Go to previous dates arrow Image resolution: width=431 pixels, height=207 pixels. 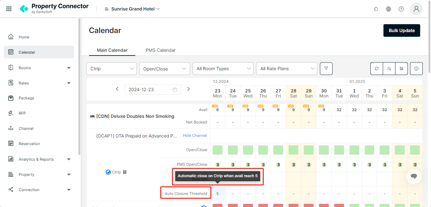click(117, 89)
